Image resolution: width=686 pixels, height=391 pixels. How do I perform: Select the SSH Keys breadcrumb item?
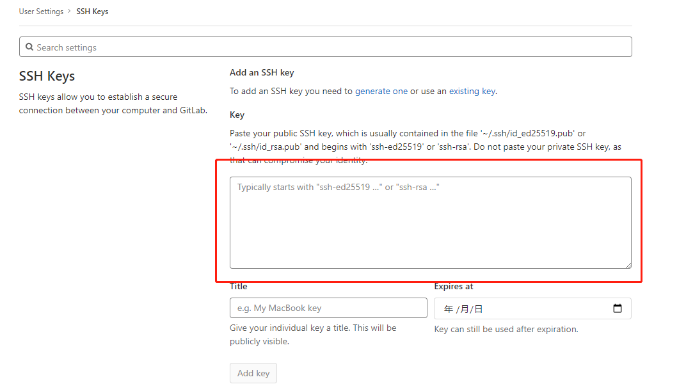click(92, 11)
